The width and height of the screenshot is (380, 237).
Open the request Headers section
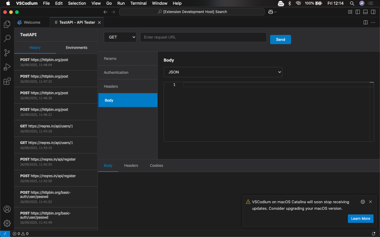pyautogui.click(x=128, y=86)
